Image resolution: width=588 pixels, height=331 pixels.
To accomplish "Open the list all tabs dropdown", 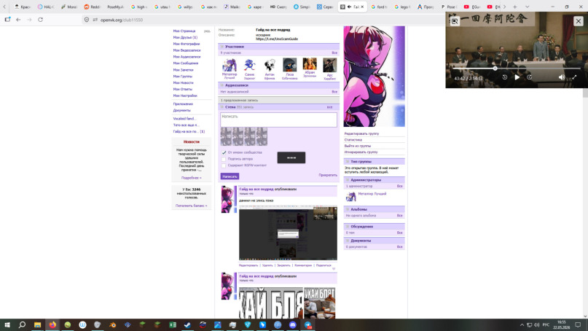I will pyautogui.click(x=527, y=7).
